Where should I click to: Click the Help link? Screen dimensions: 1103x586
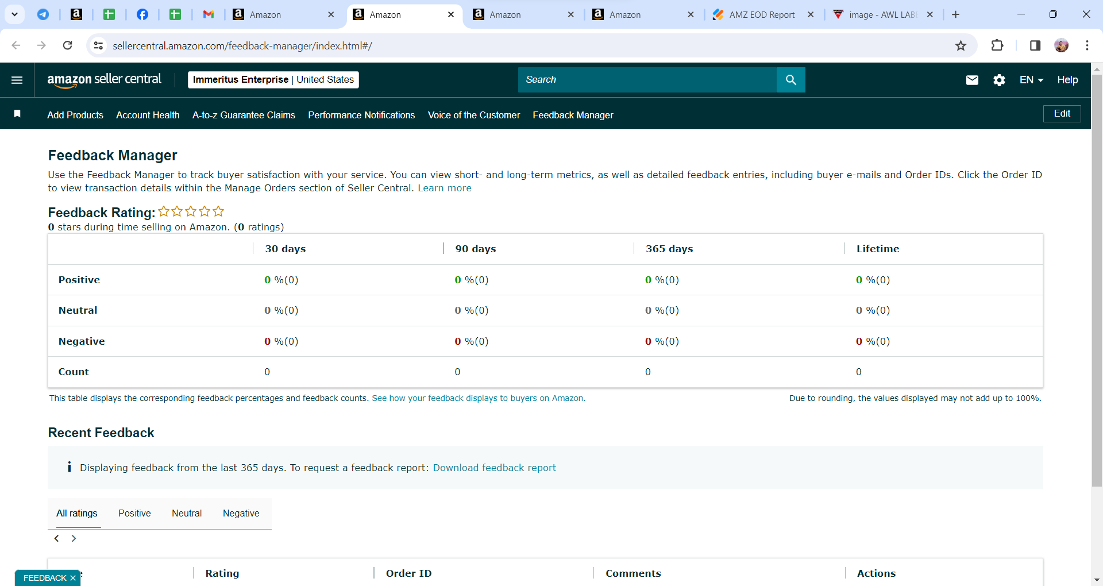1067,80
